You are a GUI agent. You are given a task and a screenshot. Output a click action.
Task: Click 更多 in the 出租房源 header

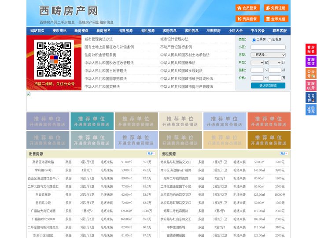pyautogui.click(x=284, y=154)
